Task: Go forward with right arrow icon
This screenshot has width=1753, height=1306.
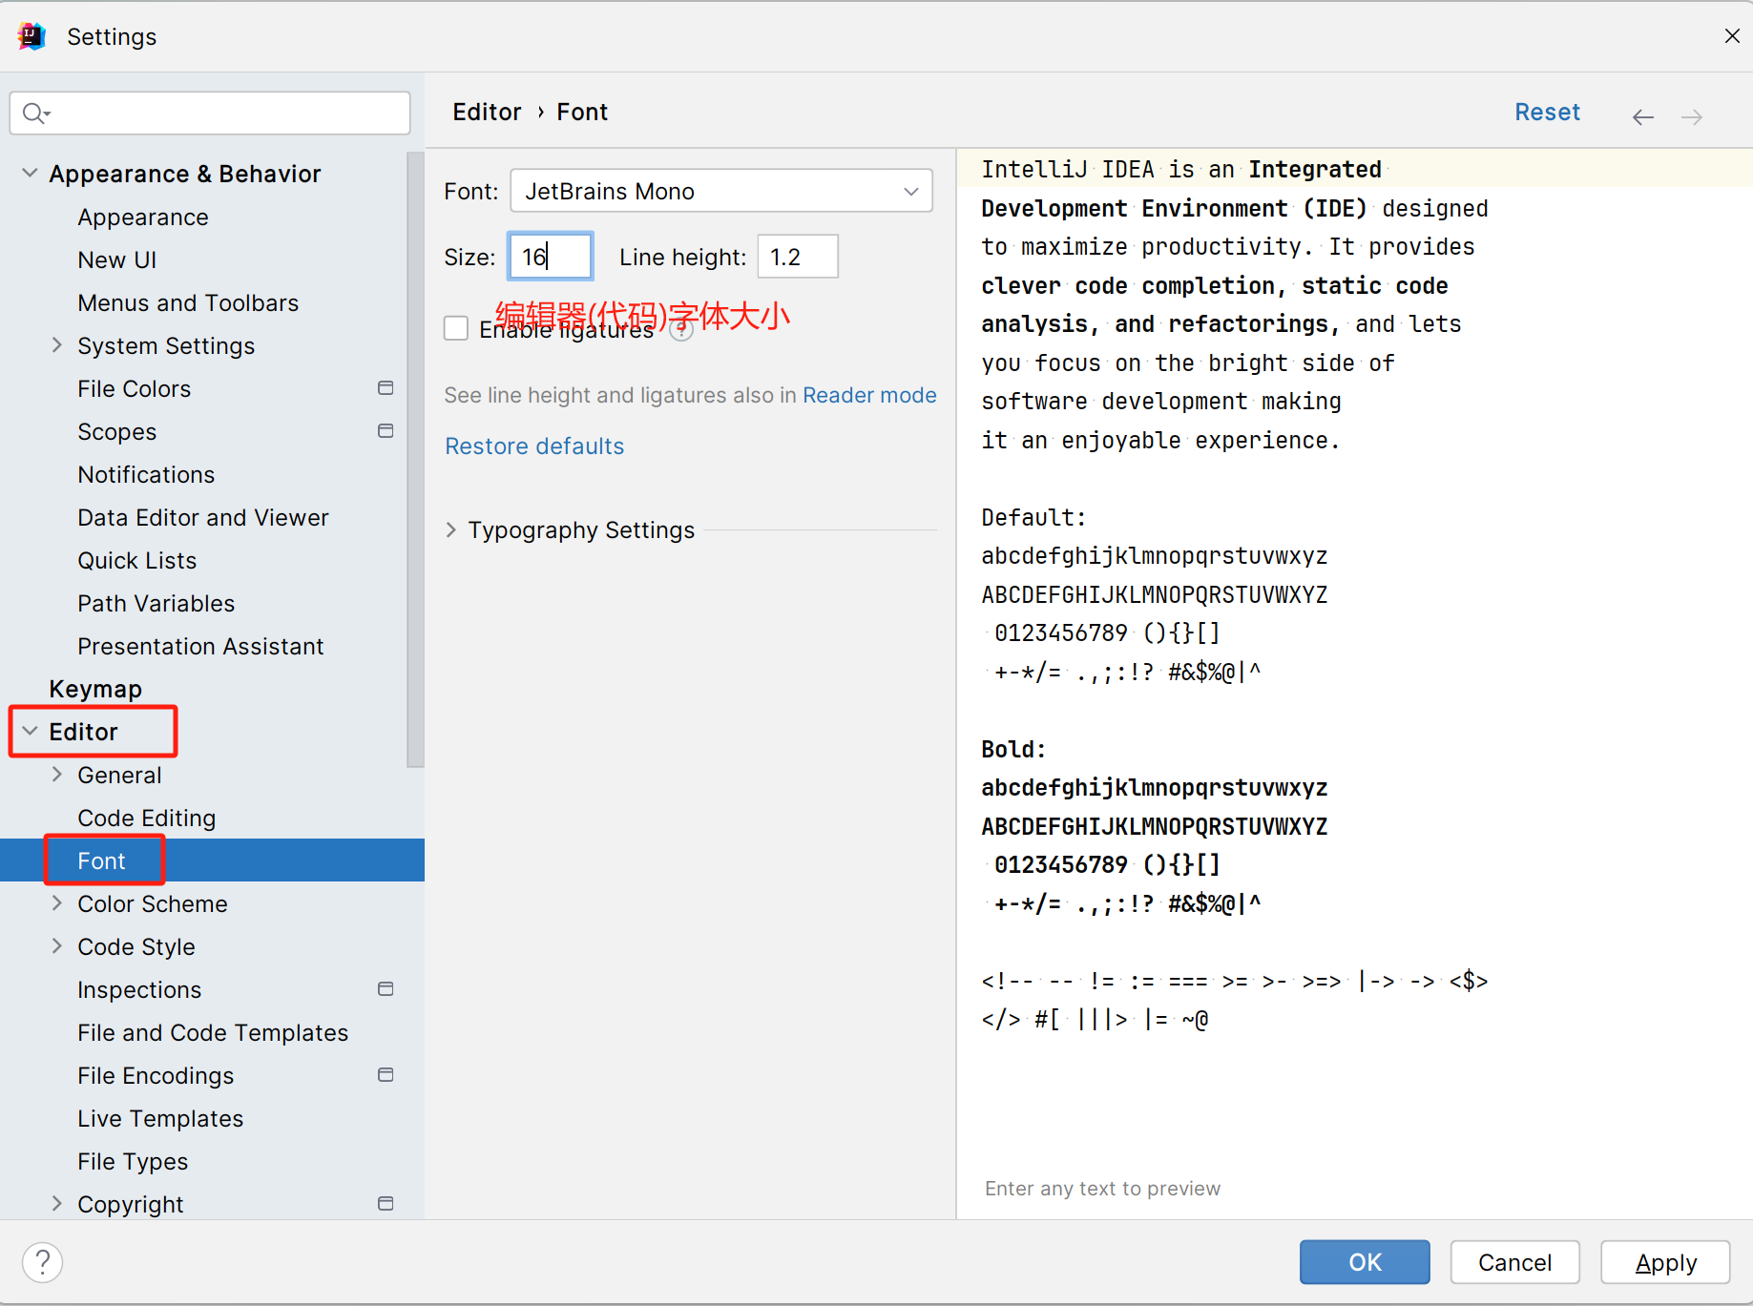Action: pyautogui.click(x=1692, y=116)
